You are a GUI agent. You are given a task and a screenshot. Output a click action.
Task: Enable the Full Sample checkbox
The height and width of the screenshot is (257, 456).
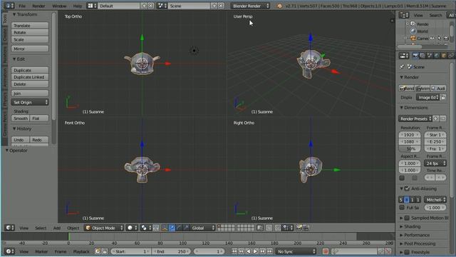[402, 207]
